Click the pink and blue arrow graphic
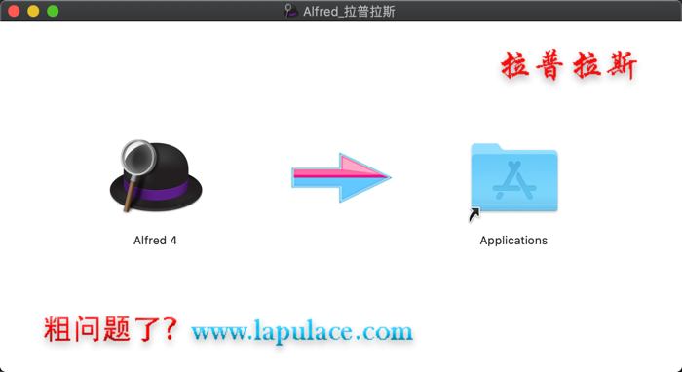Screen dimensions: 682x372 [x=341, y=177]
